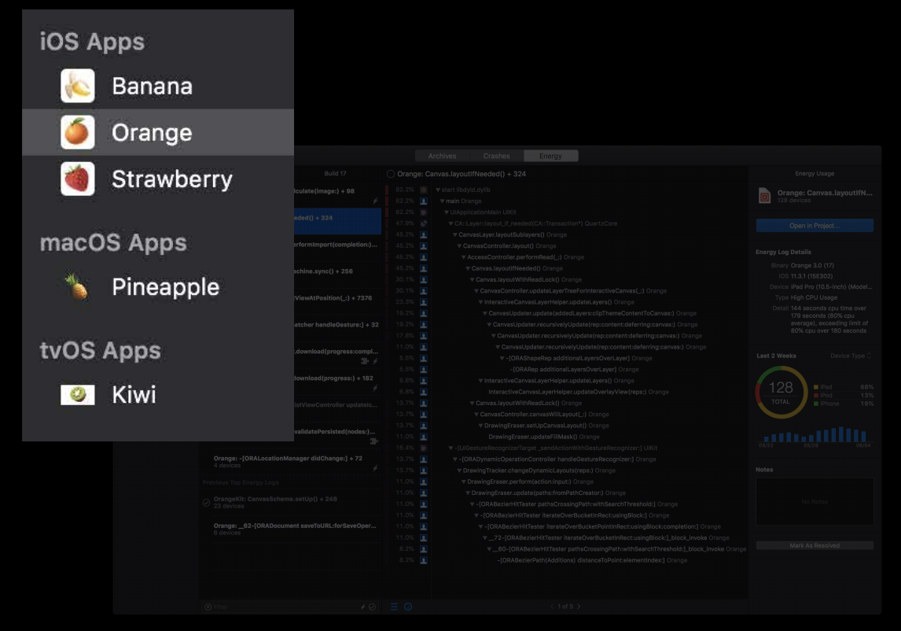Collapse the start libdyld.dylib stack frame

click(438, 190)
